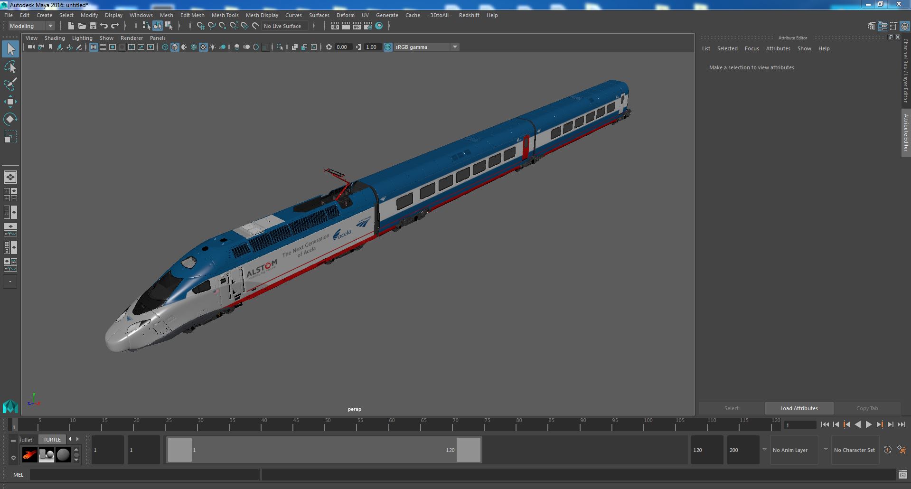The image size is (911, 489).
Task: Open animation preferences running-man icon
Action: click(x=902, y=450)
